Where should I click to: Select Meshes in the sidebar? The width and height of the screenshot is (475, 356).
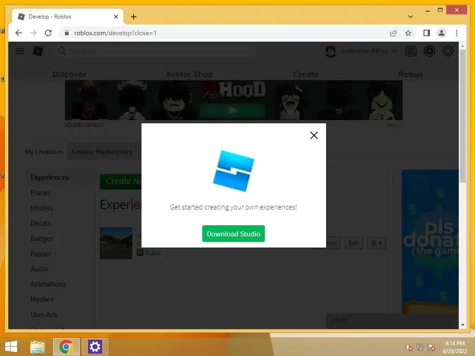(x=42, y=299)
